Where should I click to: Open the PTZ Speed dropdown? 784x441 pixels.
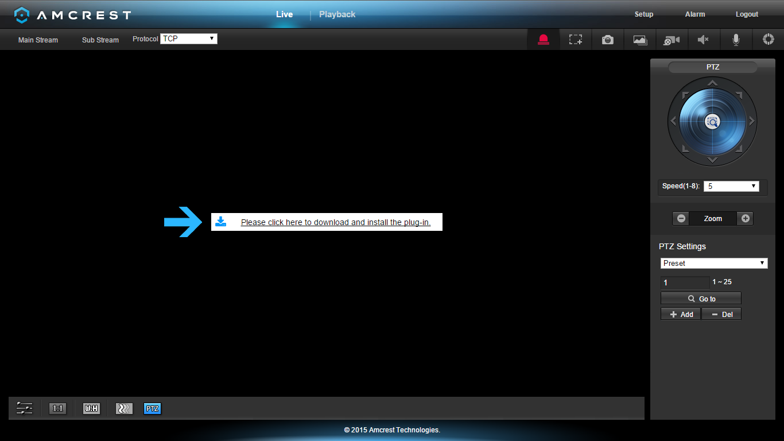[x=731, y=186]
